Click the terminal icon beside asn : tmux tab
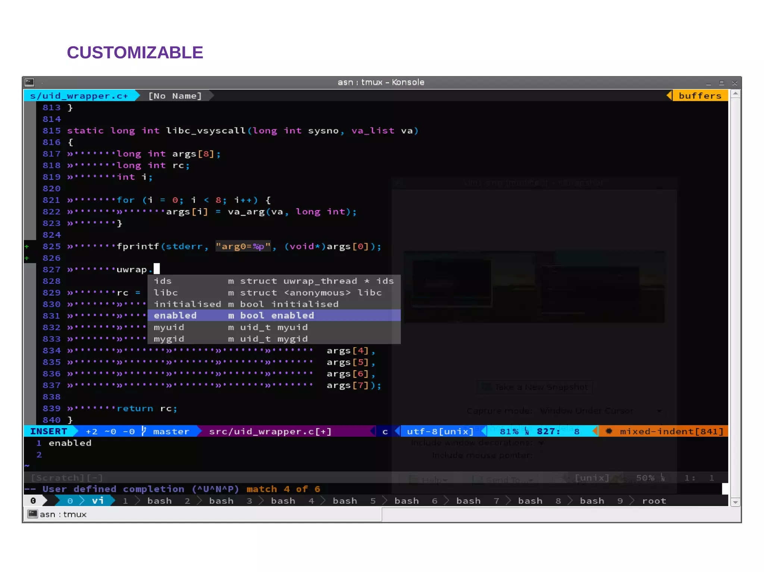 click(32, 514)
